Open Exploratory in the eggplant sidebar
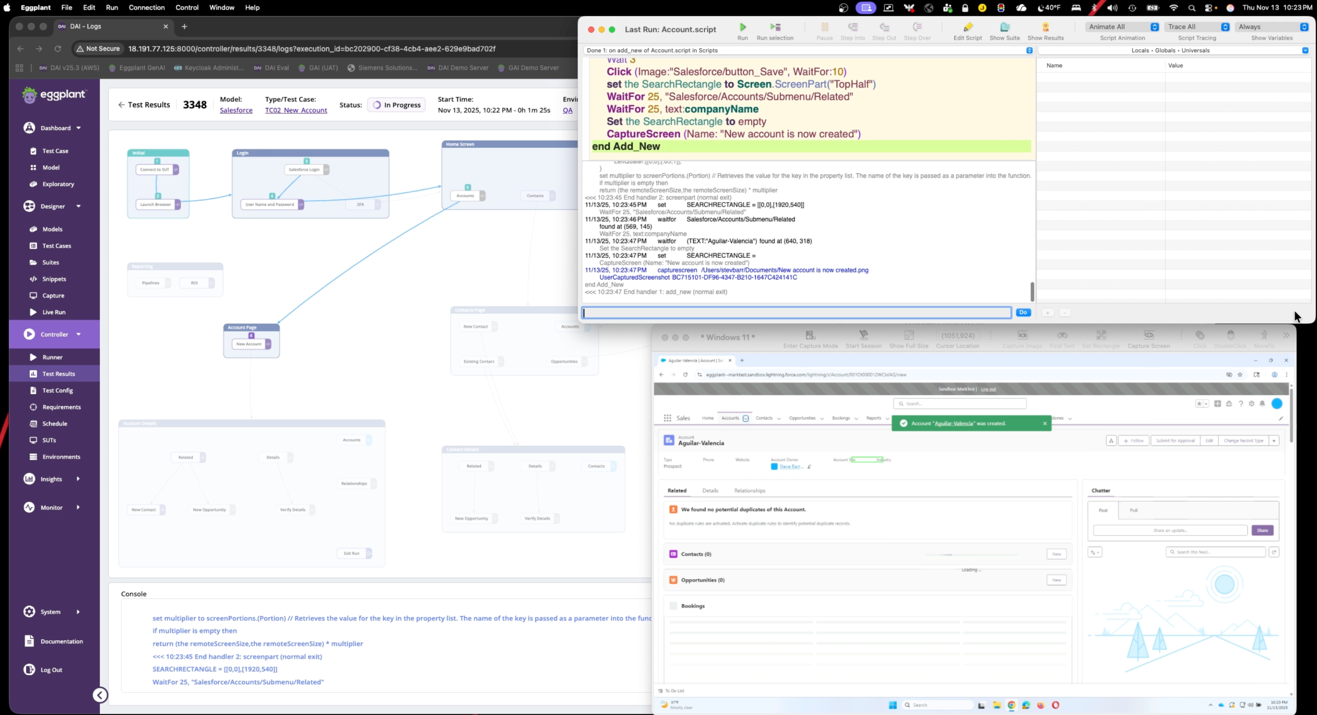This screenshot has width=1317, height=715. [58, 184]
